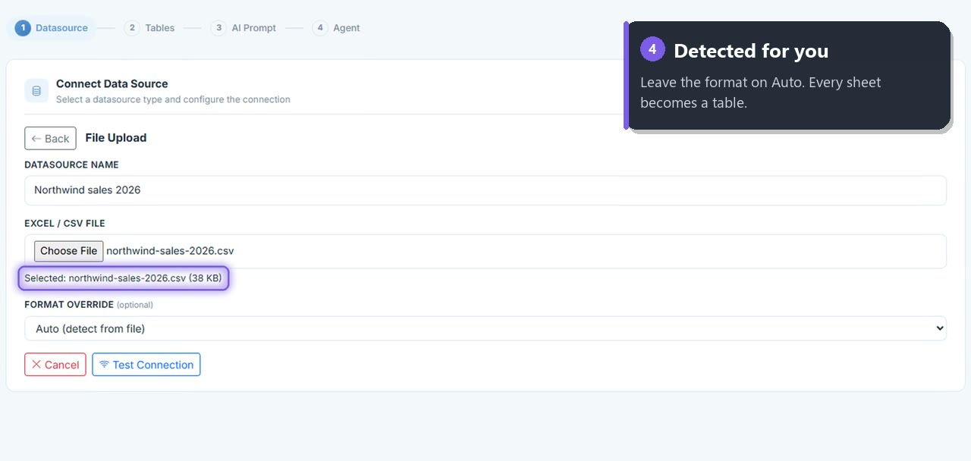Click the 'File Upload' heading
The width and height of the screenshot is (971, 461).
pos(116,138)
